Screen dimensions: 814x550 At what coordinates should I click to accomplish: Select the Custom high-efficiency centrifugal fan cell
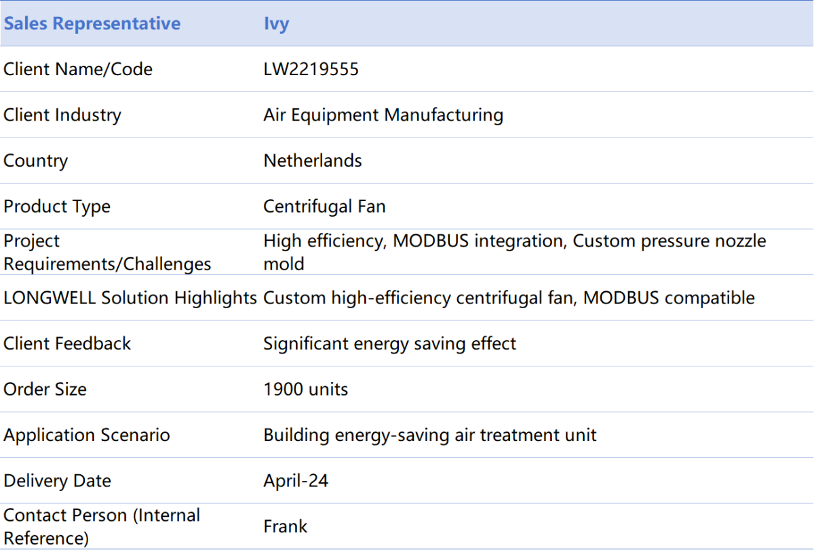pyautogui.click(x=509, y=297)
